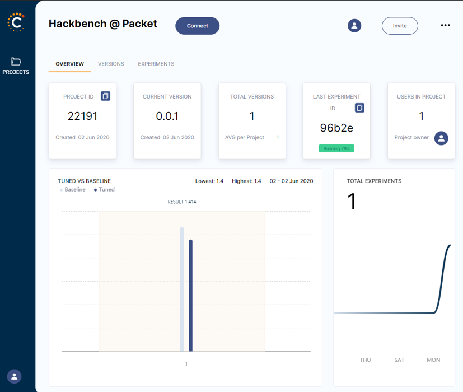Click the AVG per Project label
The image size is (463, 392).
point(245,137)
